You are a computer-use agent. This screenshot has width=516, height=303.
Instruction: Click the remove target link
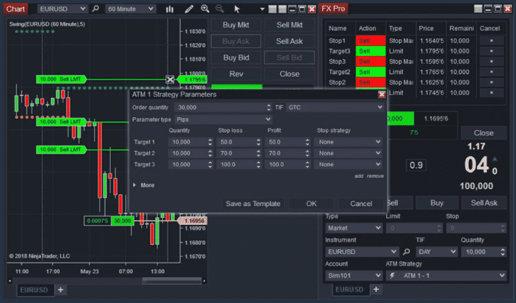pyautogui.click(x=375, y=176)
